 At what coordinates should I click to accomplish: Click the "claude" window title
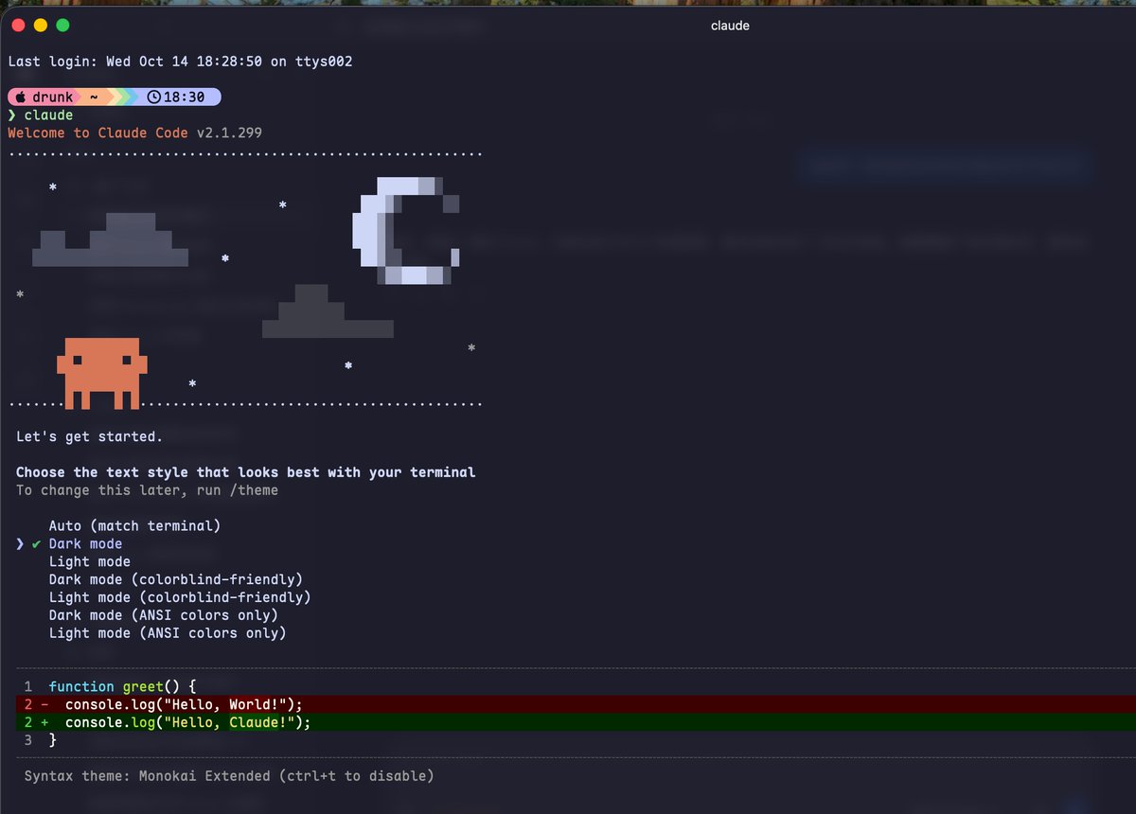(x=730, y=26)
